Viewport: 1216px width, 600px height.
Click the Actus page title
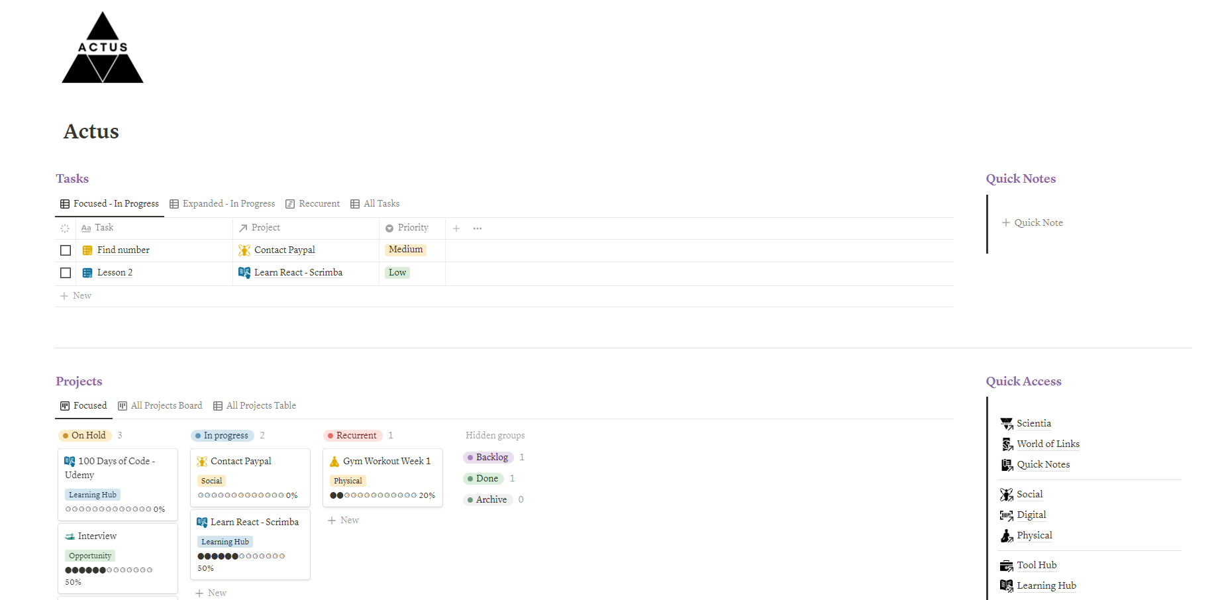pos(91,132)
